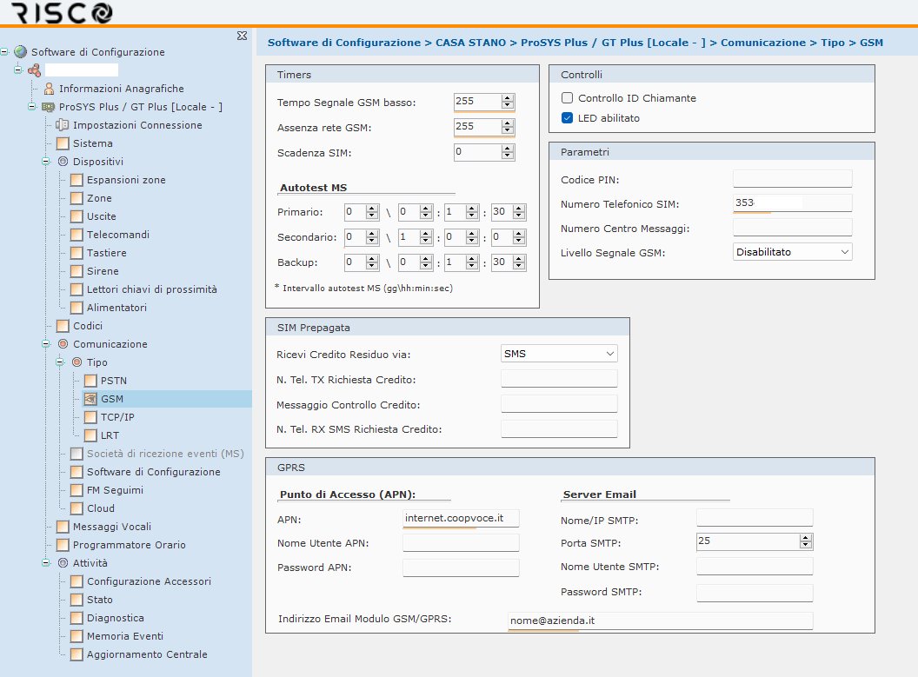Close the navigation tree panel

pos(242,36)
